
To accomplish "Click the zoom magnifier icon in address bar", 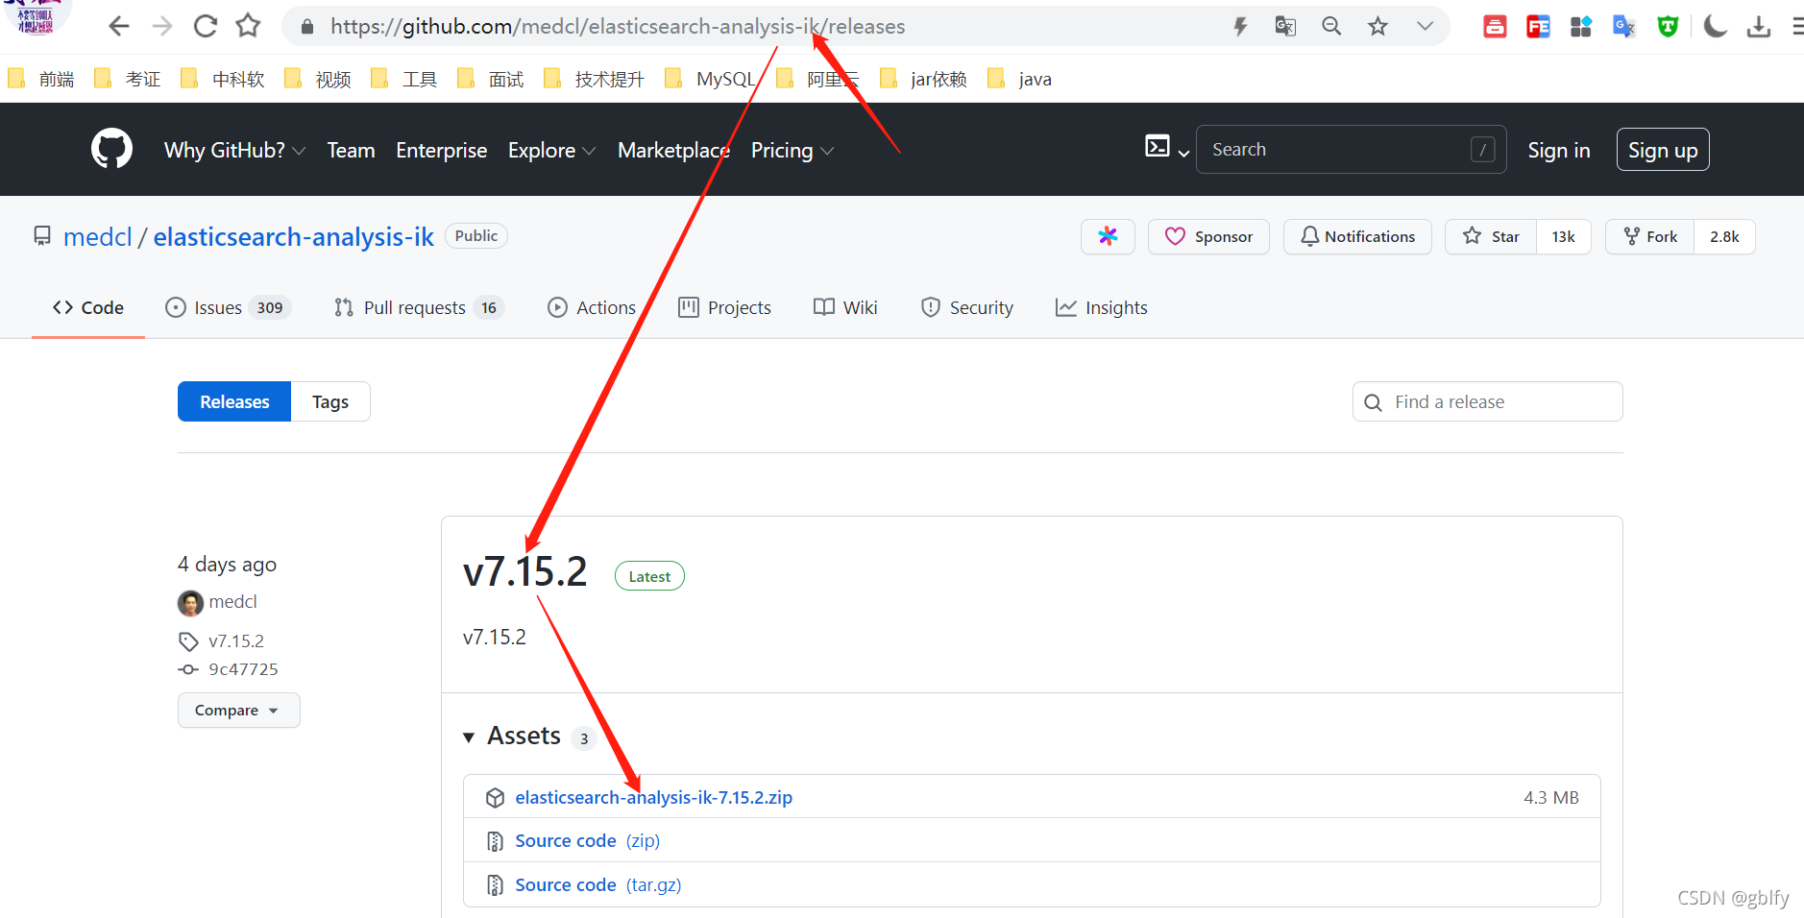I will tap(1331, 26).
